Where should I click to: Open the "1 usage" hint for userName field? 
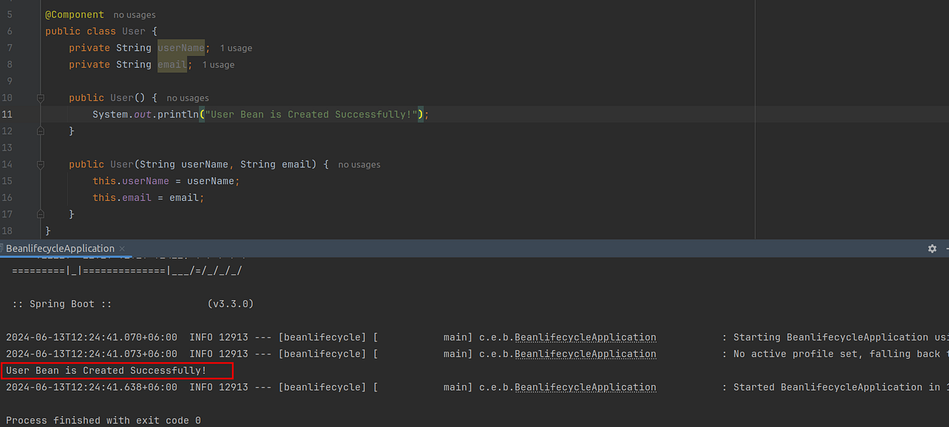pyautogui.click(x=236, y=47)
